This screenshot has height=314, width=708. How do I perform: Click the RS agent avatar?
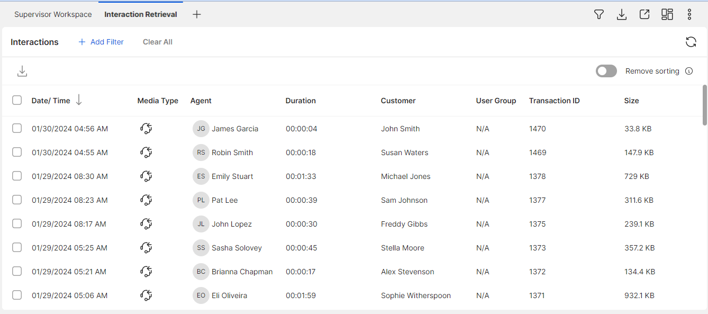(x=201, y=152)
